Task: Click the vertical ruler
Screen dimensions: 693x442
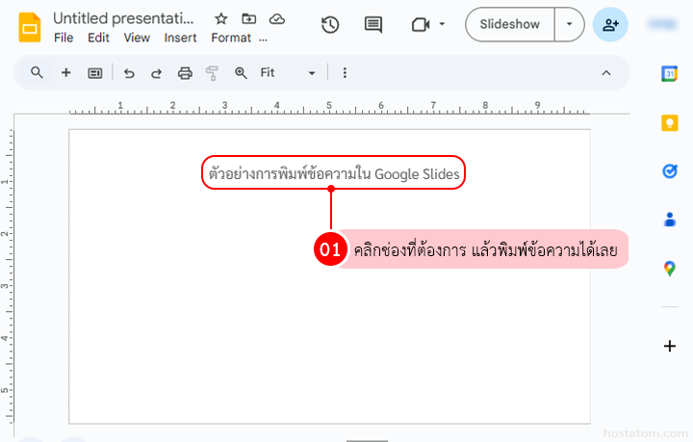Action: tap(7, 276)
